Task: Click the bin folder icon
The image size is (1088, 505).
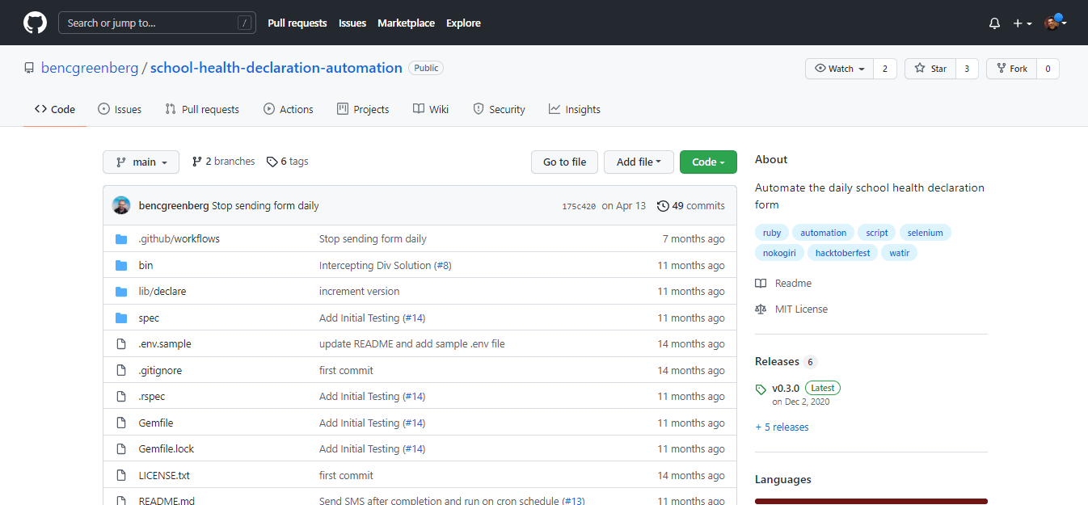Action: pos(121,265)
